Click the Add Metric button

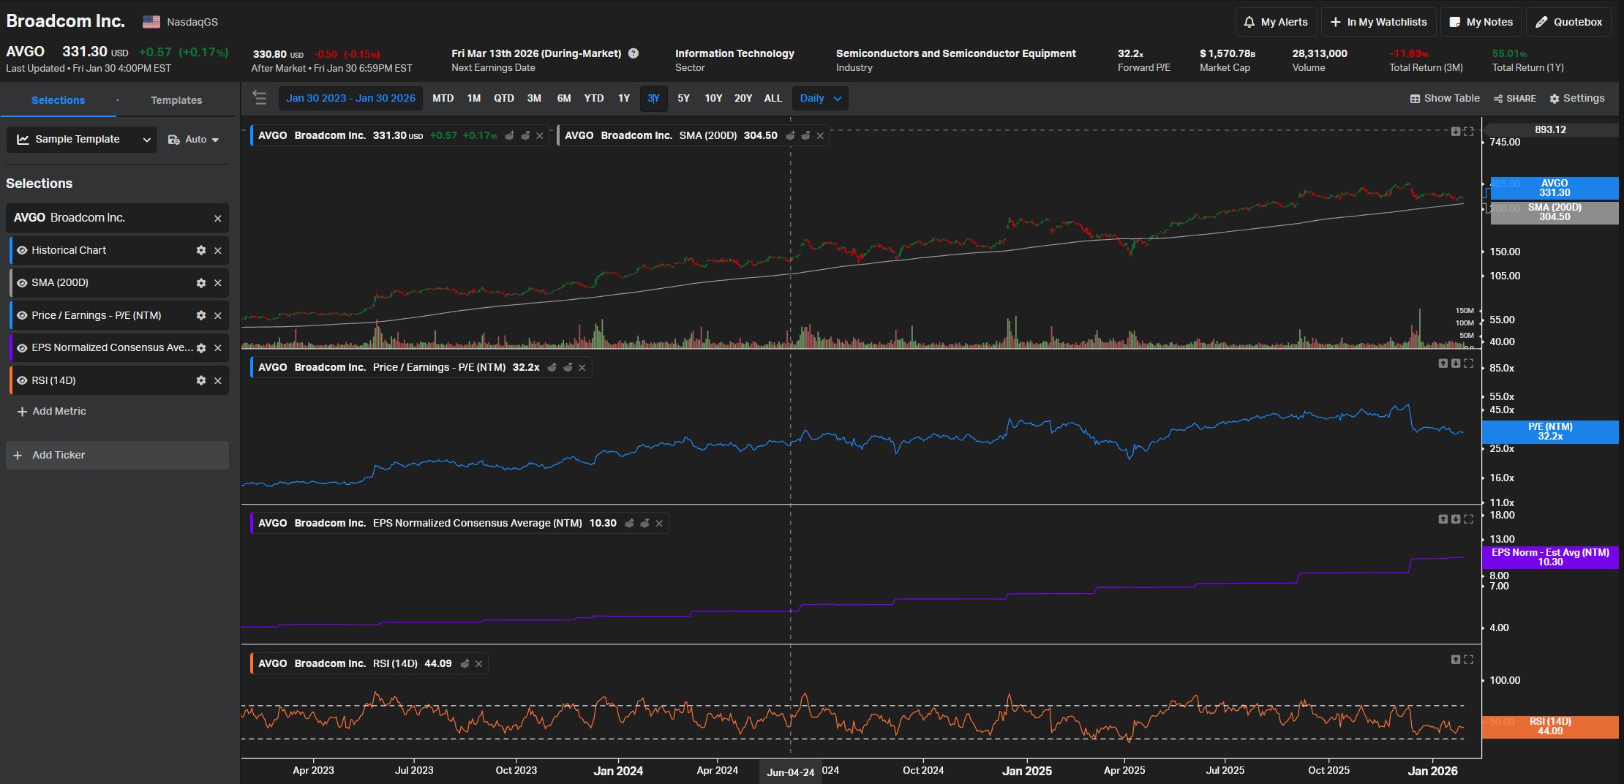point(51,411)
